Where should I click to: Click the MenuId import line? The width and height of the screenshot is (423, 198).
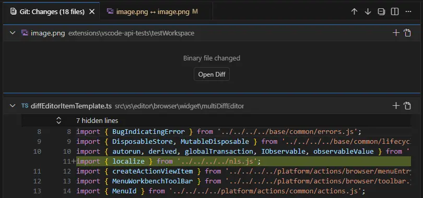point(243,191)
